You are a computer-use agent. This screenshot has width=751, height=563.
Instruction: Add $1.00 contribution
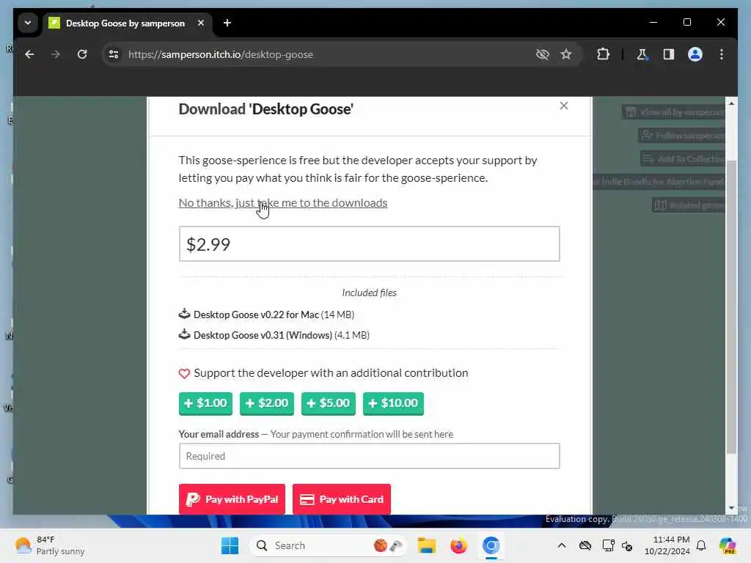205,403
